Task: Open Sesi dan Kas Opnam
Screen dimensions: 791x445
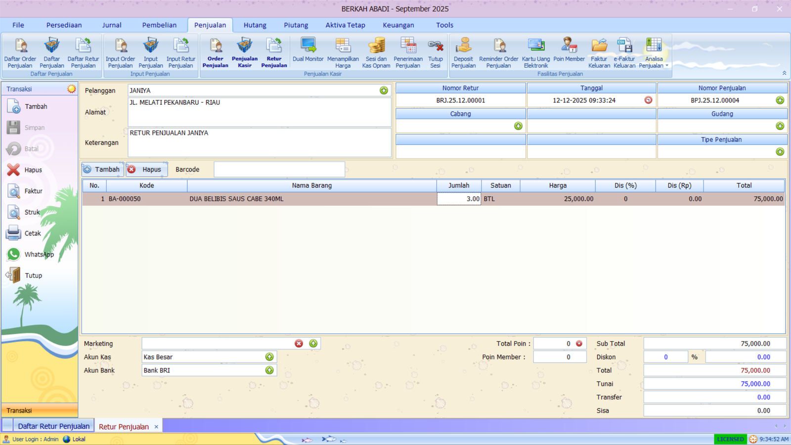Action: tap(376, 52)
